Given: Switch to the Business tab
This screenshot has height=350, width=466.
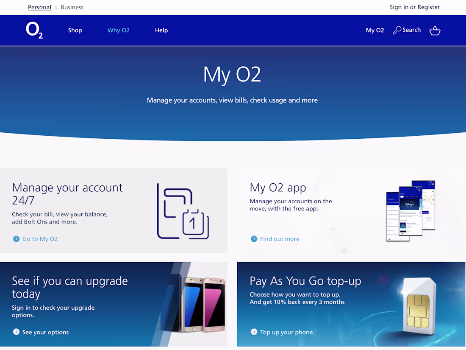Looking at the screenshot, I should 72,7.
